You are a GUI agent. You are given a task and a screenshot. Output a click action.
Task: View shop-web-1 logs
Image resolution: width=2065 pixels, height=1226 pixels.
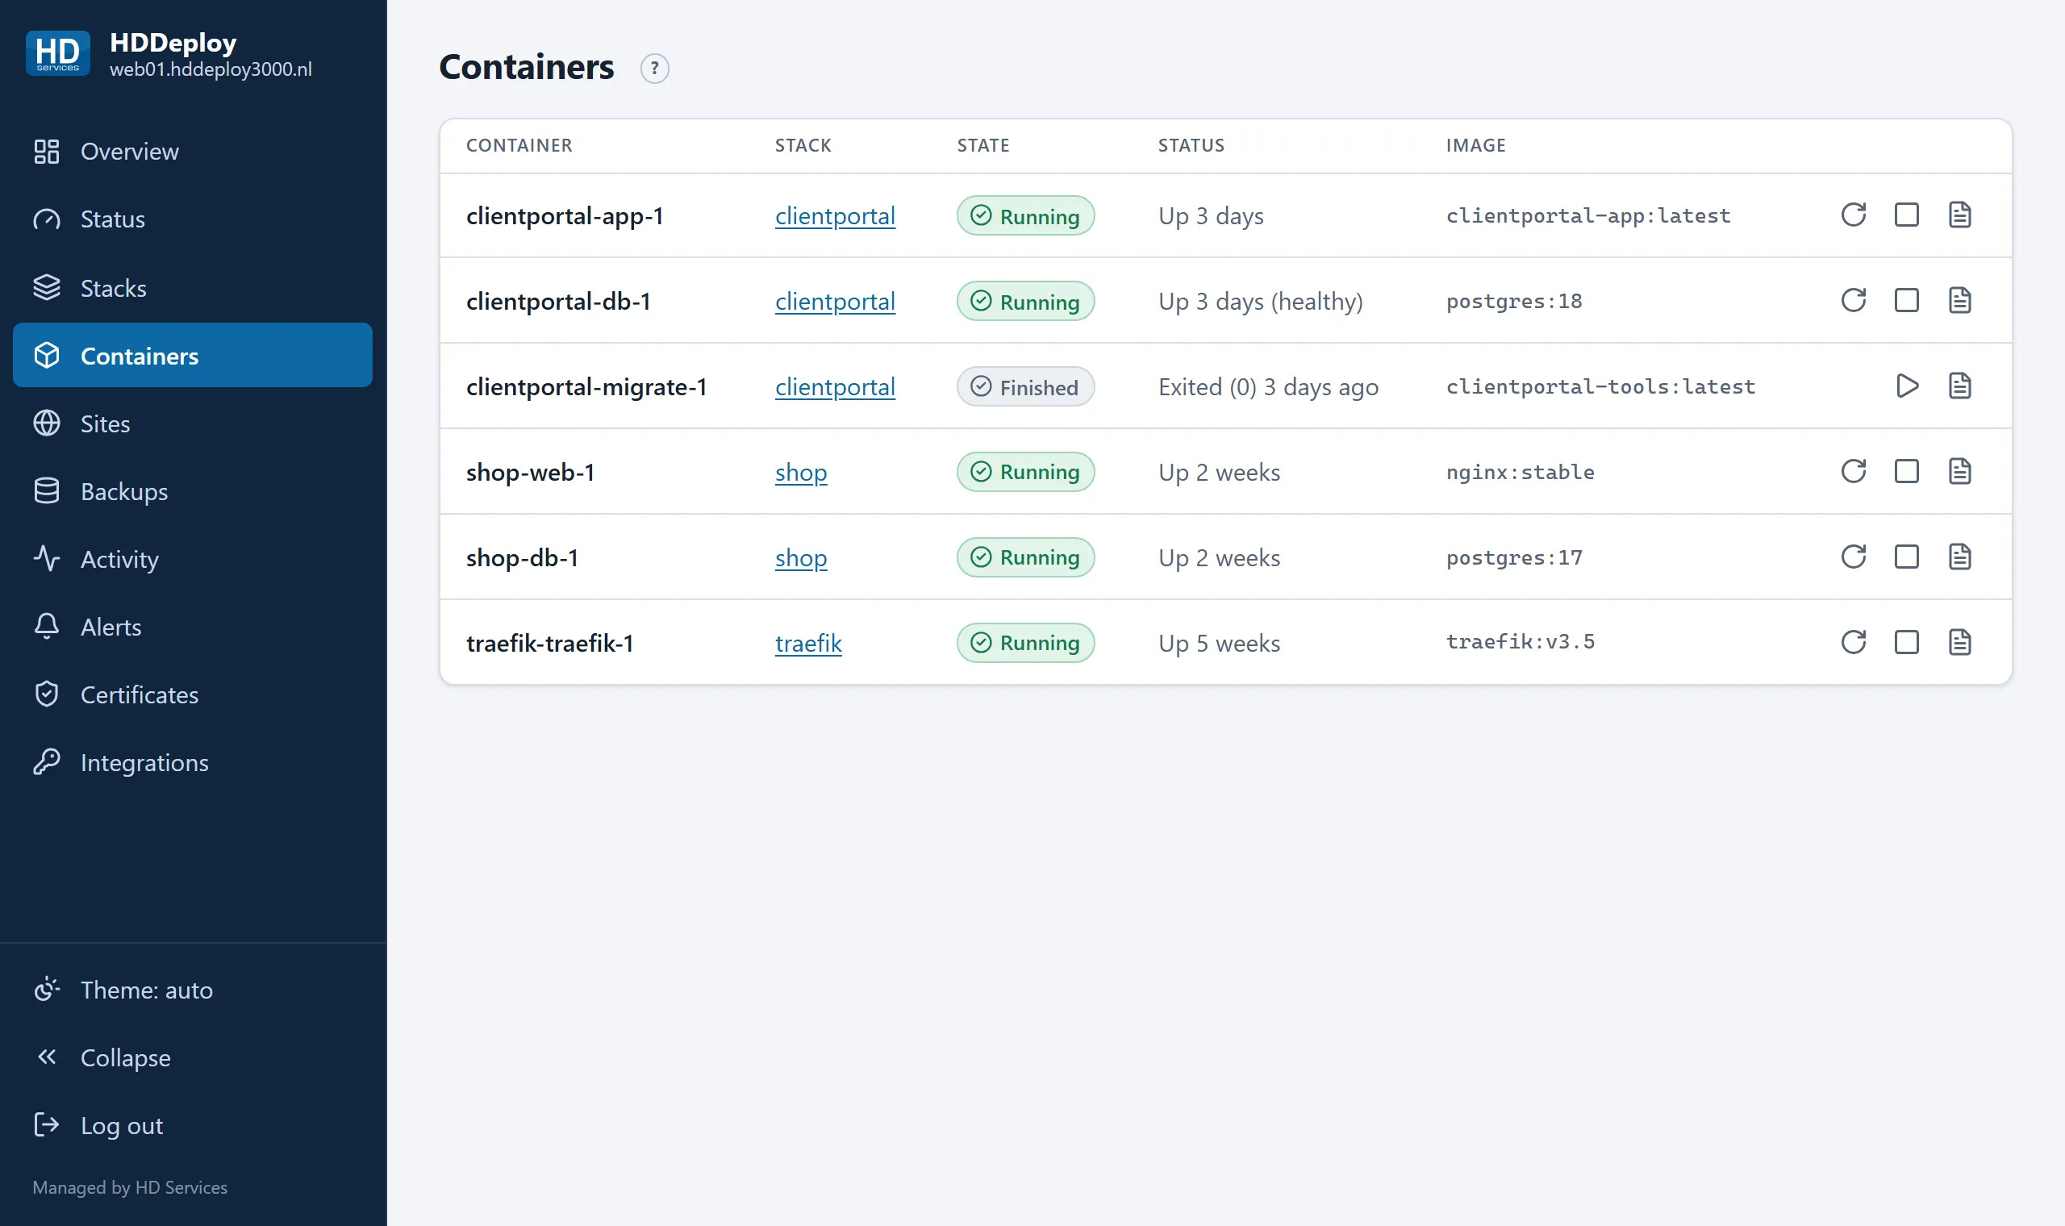coord(1959,471)
